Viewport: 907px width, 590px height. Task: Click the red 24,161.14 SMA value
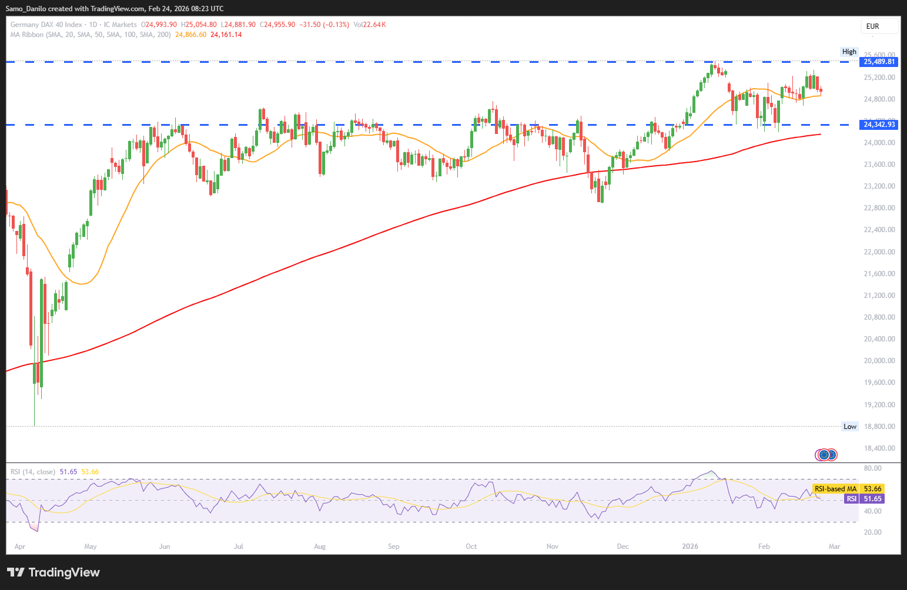pyautogui.click(x=226, y=35)
